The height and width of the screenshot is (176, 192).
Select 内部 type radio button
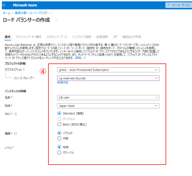point(59,138)
